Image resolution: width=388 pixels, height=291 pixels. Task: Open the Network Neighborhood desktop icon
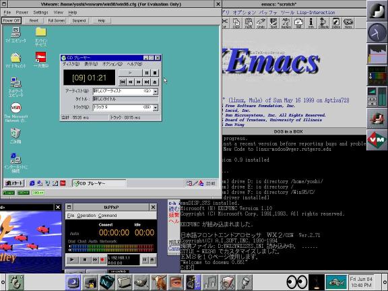15,87
